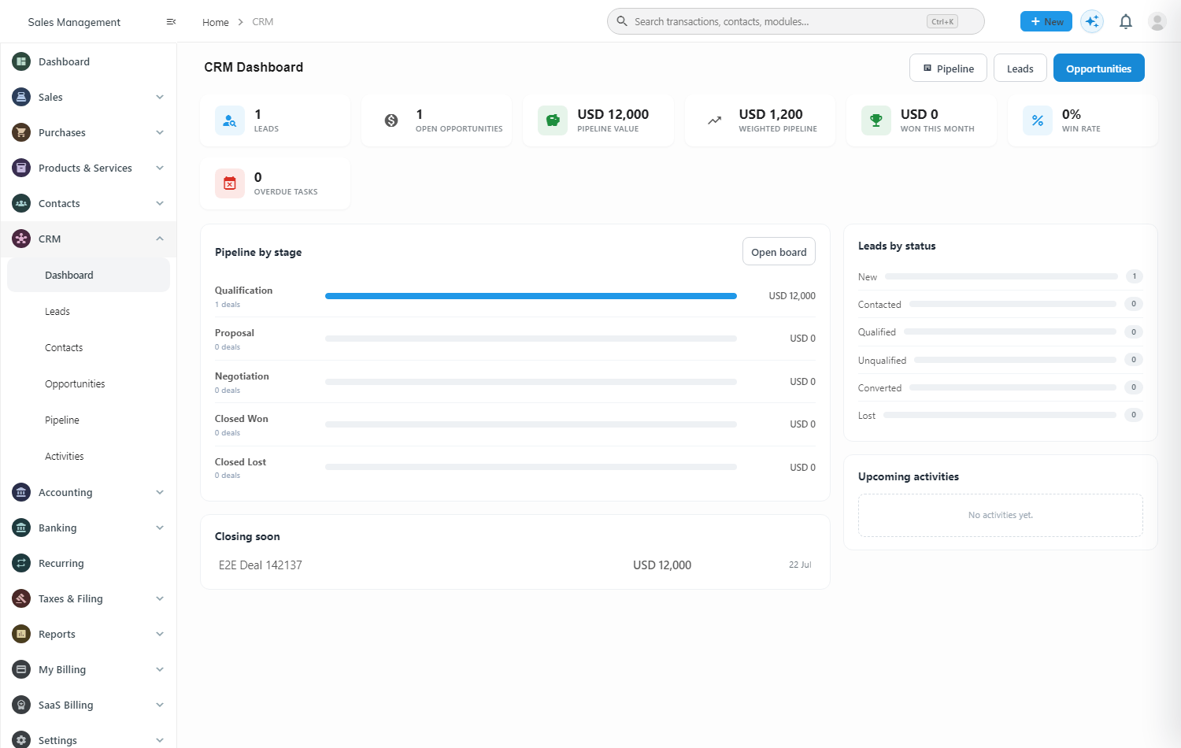
Task: Click the blue Opportunities button
Action: click(x=1098, y=68)
